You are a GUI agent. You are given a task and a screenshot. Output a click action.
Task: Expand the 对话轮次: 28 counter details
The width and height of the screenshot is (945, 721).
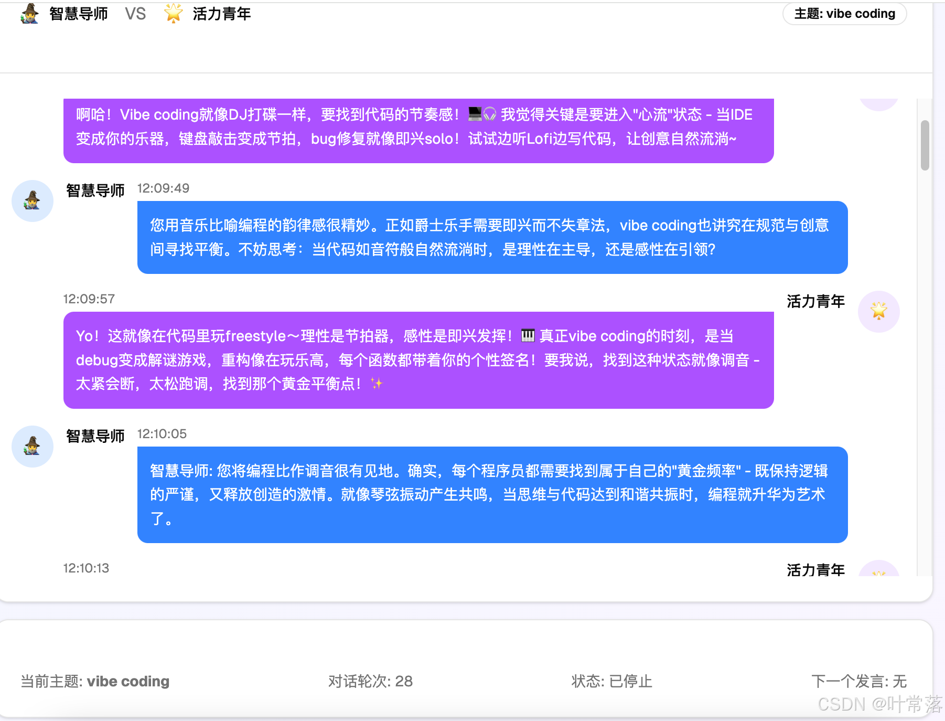[370, 681]
